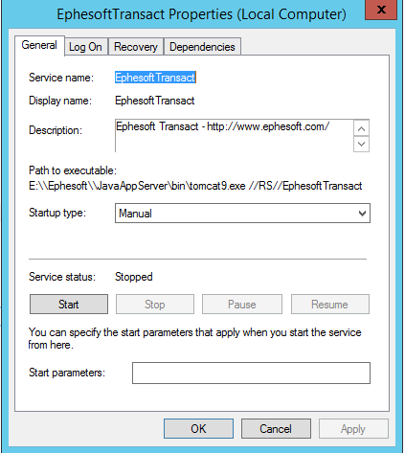Open the Log On tab
405x453 pixels.
coord(85,47)
